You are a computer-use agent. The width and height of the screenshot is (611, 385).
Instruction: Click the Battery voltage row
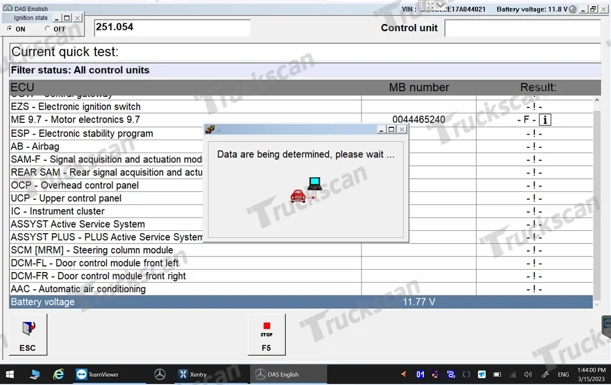301,302
